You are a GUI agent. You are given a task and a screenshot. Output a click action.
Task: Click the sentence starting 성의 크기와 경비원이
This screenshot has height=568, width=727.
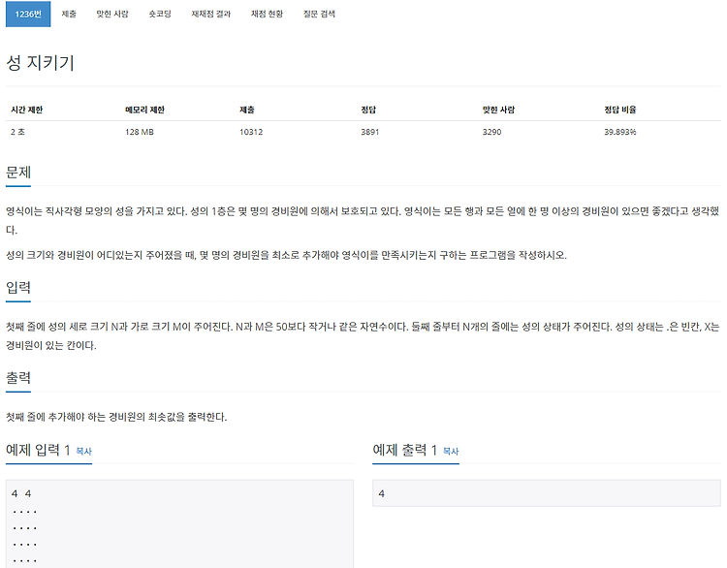(x=286, y=255)
